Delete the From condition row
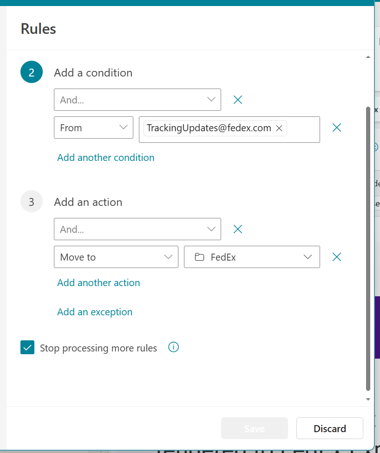This screenshot has height=453, width=380. click(336, 127)
